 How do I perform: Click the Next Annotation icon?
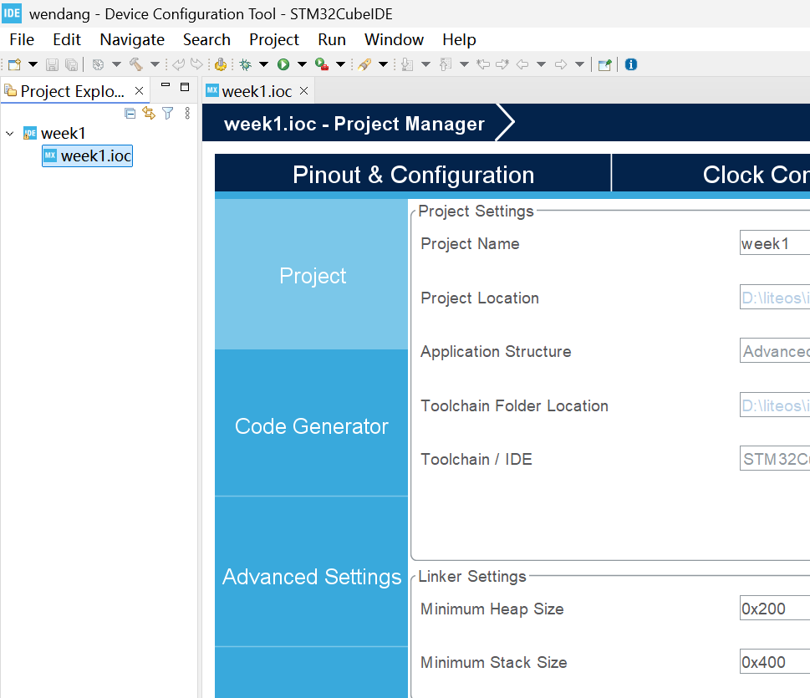[x=407, y=64]
